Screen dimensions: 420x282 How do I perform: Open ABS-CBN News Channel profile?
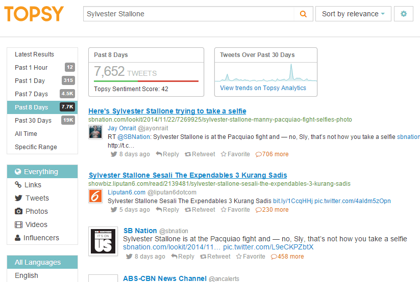coord(165,278)
